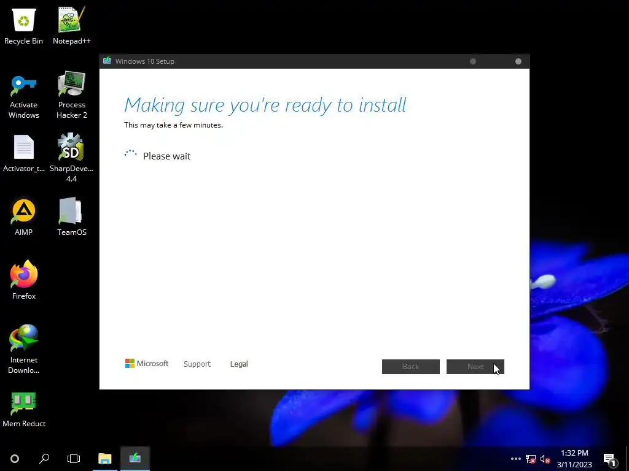The image size is (629, 471).
Task: Open File Explorer from the taskbar
Action: pyautogui.click(x=104, y=459)
